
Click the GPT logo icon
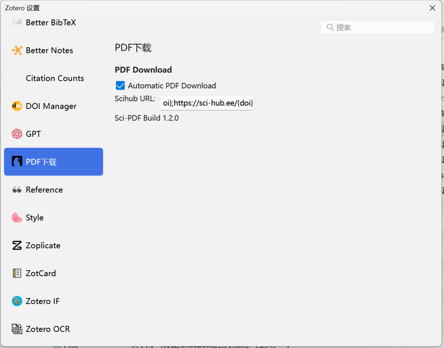17,134
